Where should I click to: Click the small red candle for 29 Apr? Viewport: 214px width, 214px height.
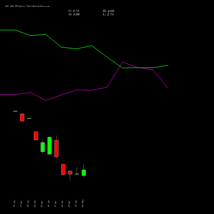tap(70, 172)
